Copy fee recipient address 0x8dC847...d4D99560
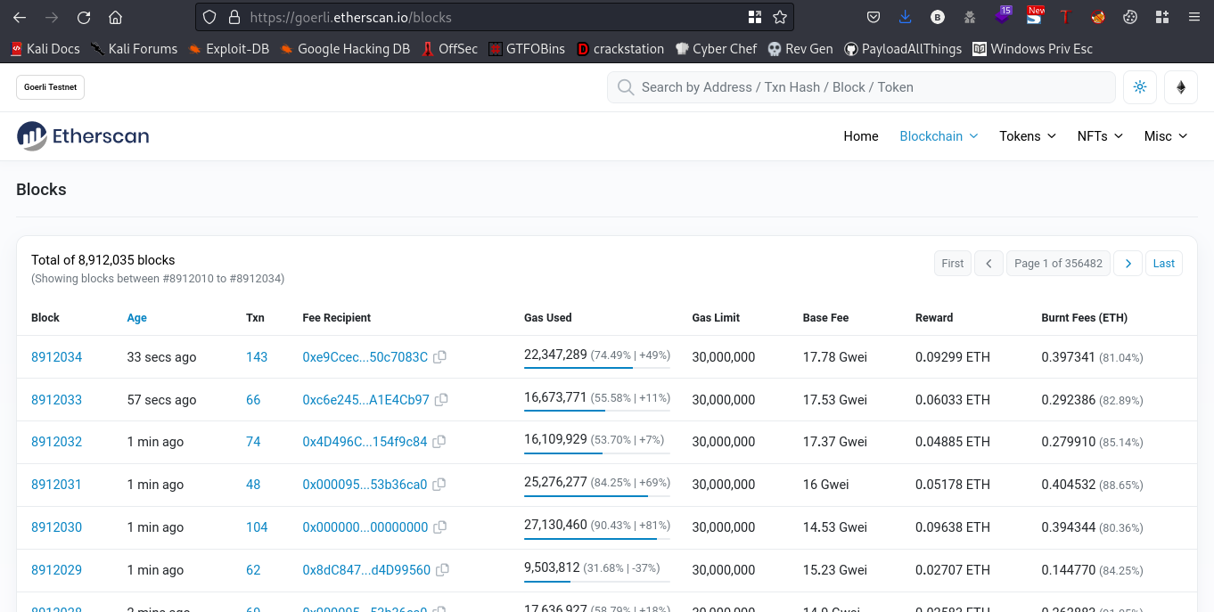Screen dimensions: 1214x612 pyautogui.click(x=442, y=570)
